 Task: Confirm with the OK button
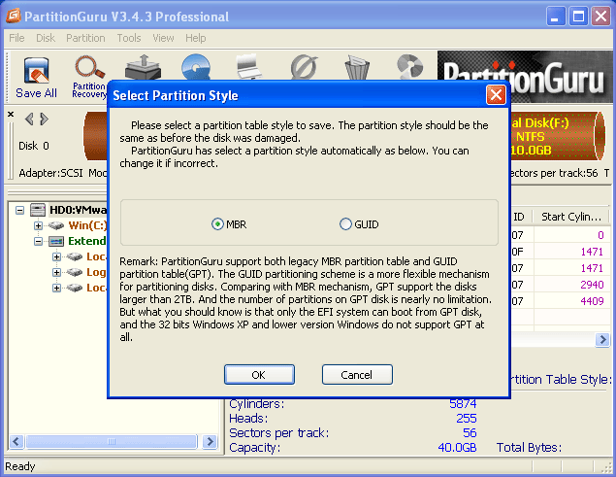point(259,374)
